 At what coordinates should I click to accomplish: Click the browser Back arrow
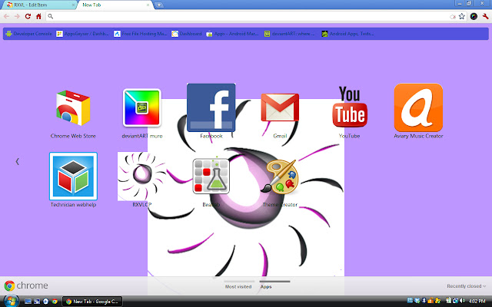(6, 16)
